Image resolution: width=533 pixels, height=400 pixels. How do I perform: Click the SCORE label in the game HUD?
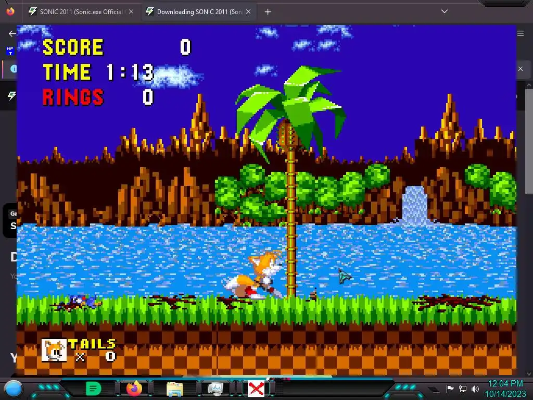coord(73,47)
